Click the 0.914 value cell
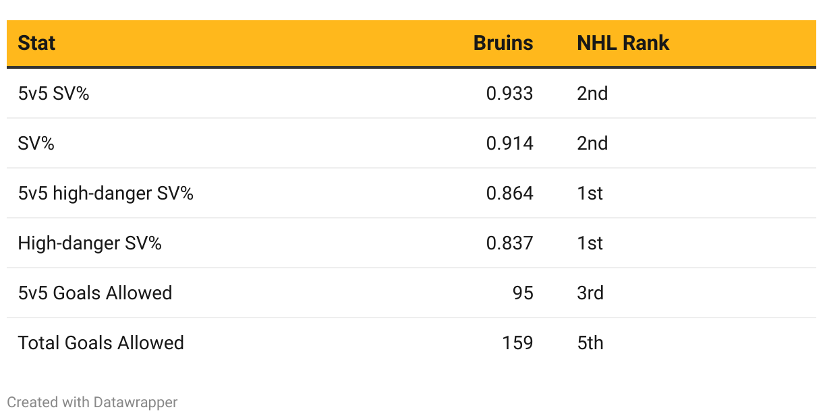This screenshot has width=823, height=418. pyautogui.click(x=509, y=144)
